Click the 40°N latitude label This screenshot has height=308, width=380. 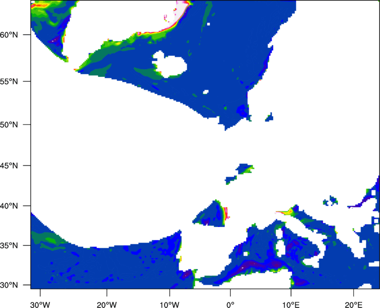point(9,206)
